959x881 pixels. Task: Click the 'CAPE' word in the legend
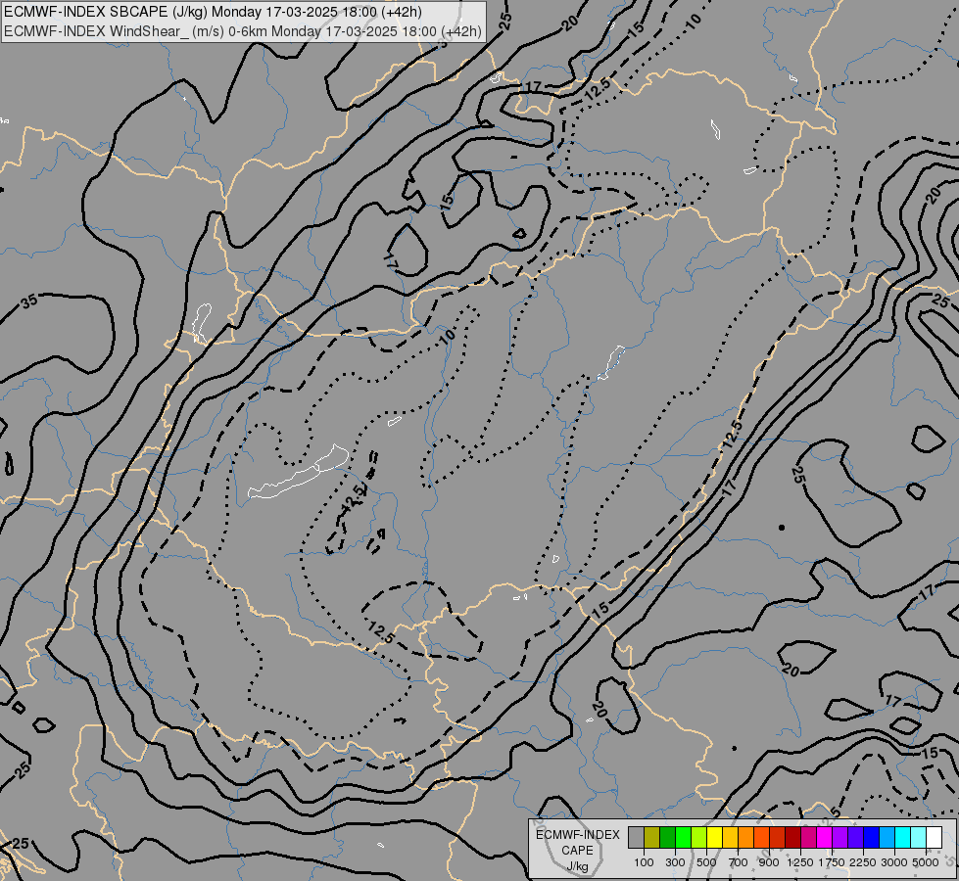577,851
